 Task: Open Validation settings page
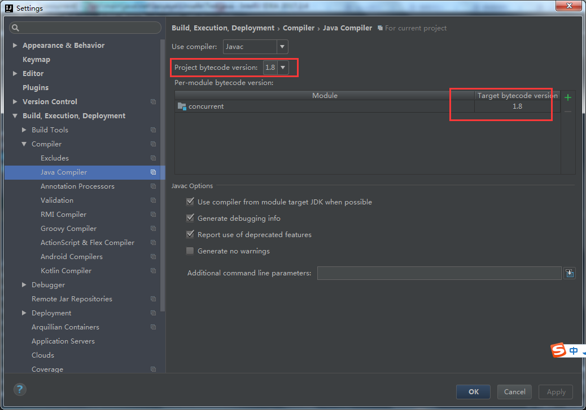coord(57,200)
